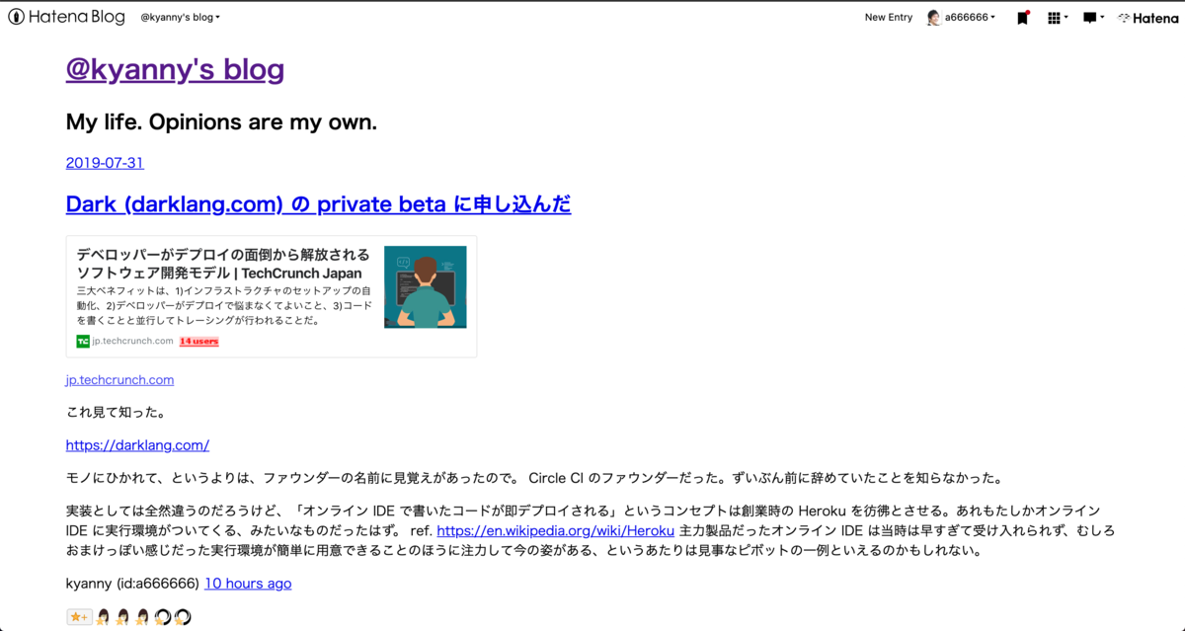Image resolution: width=1185 pixels, height=631 pixels.
Task: Click the Hatena Blog logo
Action: pyautogui.click(x=65, y=16)
